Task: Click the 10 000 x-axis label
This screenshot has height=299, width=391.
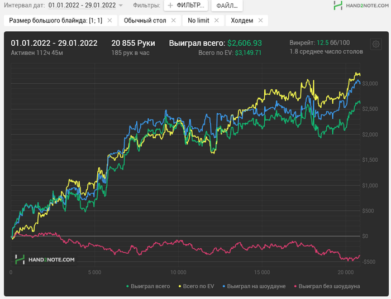Action: [x=178, y=272]
